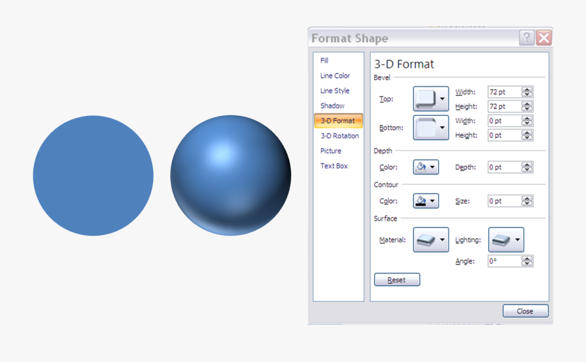Adjust the top bevel Height spinner
Viewport: 586px width, 362px height.
click(527, 107)
